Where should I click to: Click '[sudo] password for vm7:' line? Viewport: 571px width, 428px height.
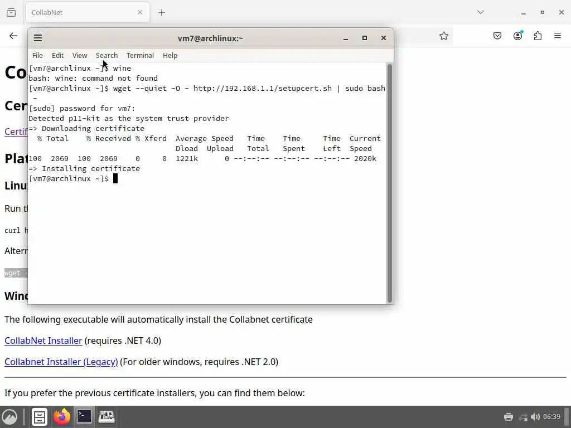[82, 109]
